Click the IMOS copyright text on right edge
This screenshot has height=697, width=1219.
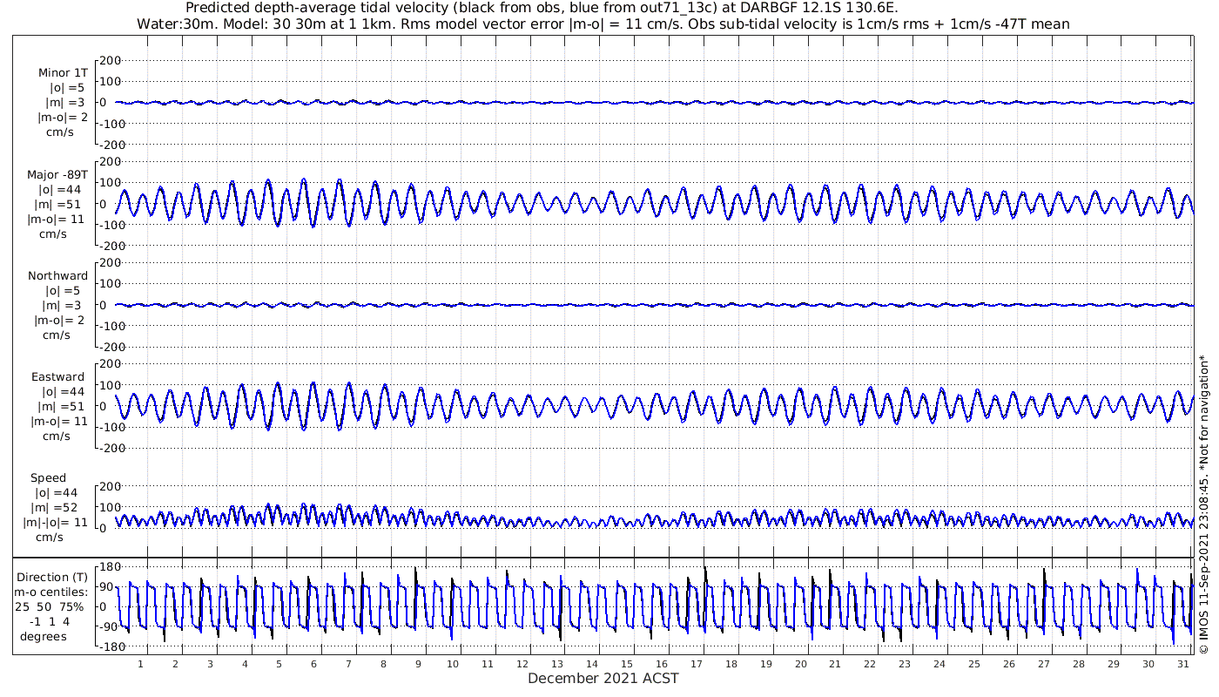[1204, 505]
